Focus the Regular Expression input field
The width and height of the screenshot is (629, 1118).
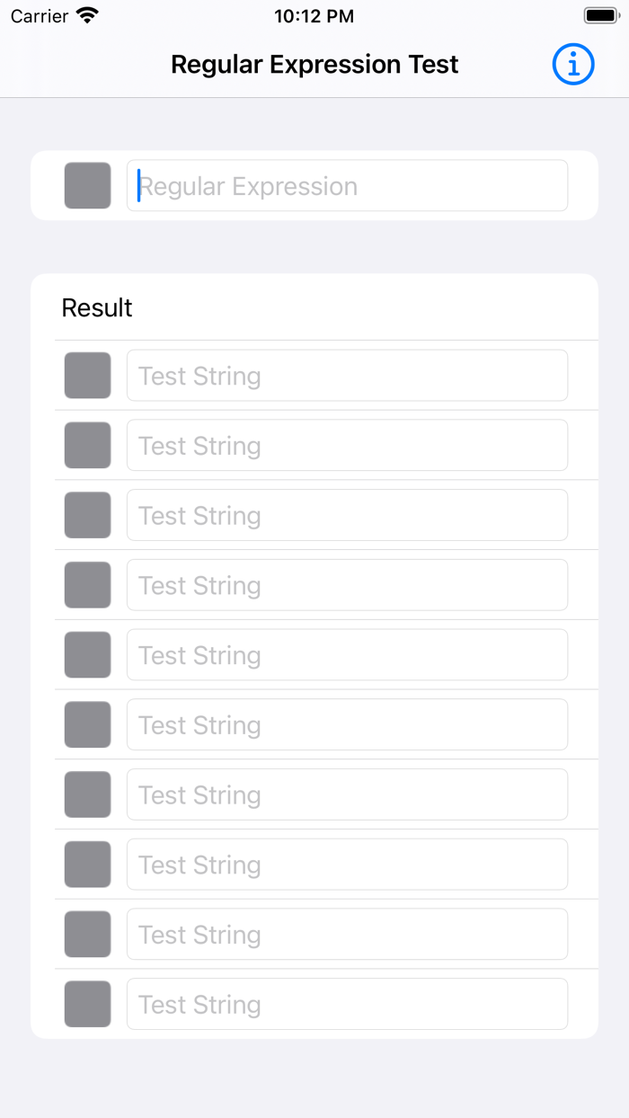pyautogui.click(x=347, y=185)
